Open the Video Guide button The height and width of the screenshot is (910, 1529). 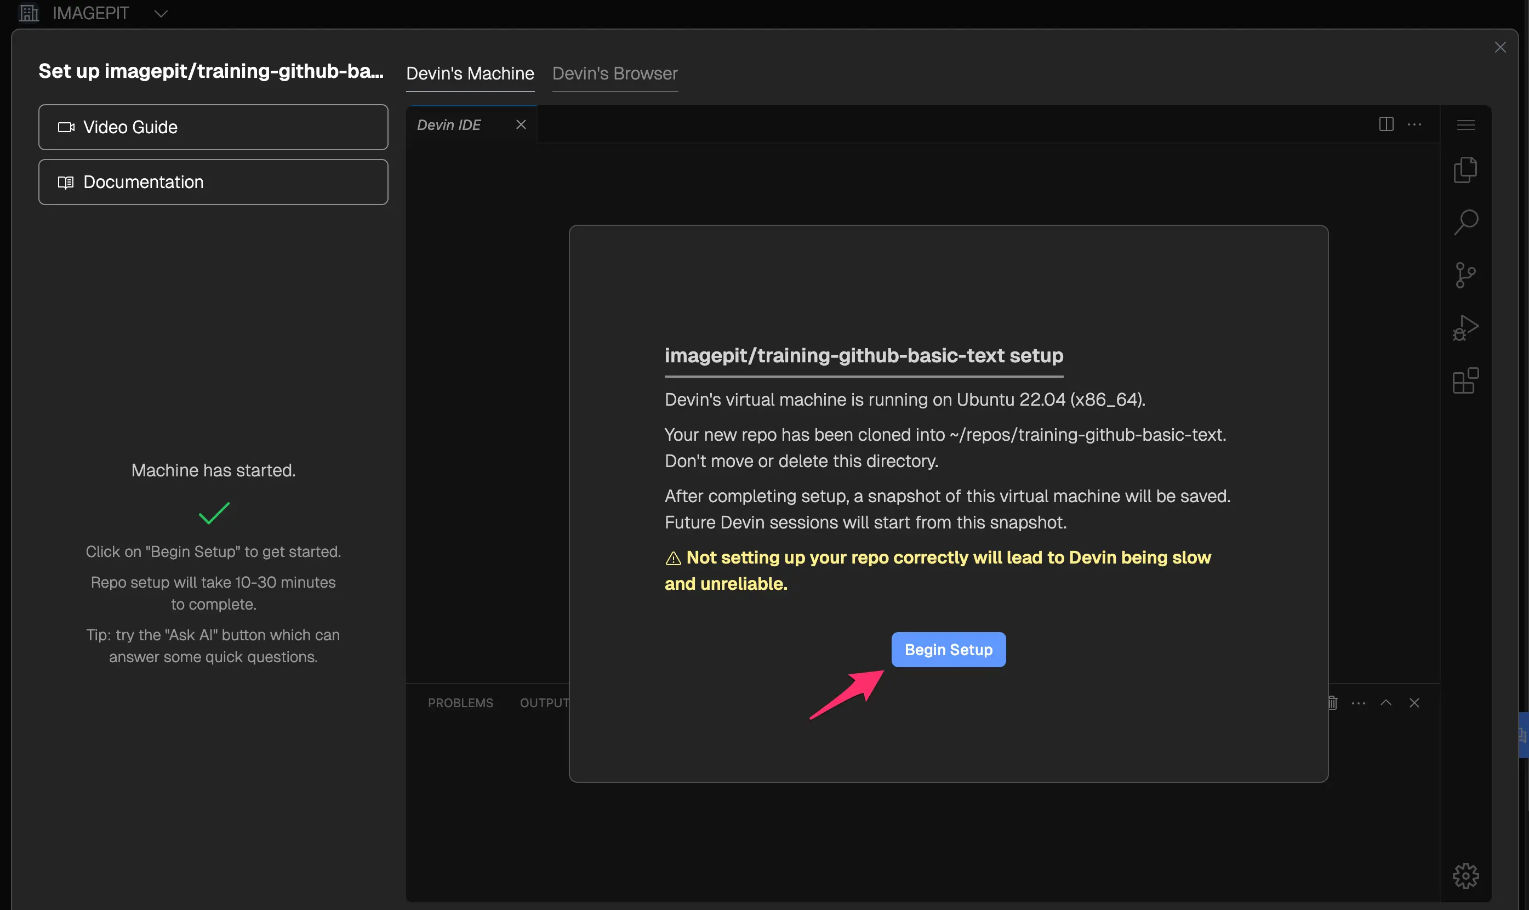point(213,127)
